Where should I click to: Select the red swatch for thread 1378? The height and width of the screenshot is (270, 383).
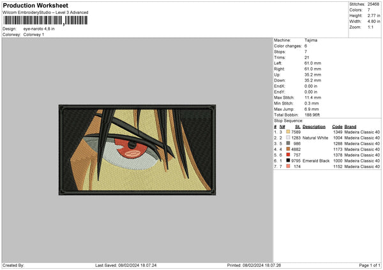point(288,155)
